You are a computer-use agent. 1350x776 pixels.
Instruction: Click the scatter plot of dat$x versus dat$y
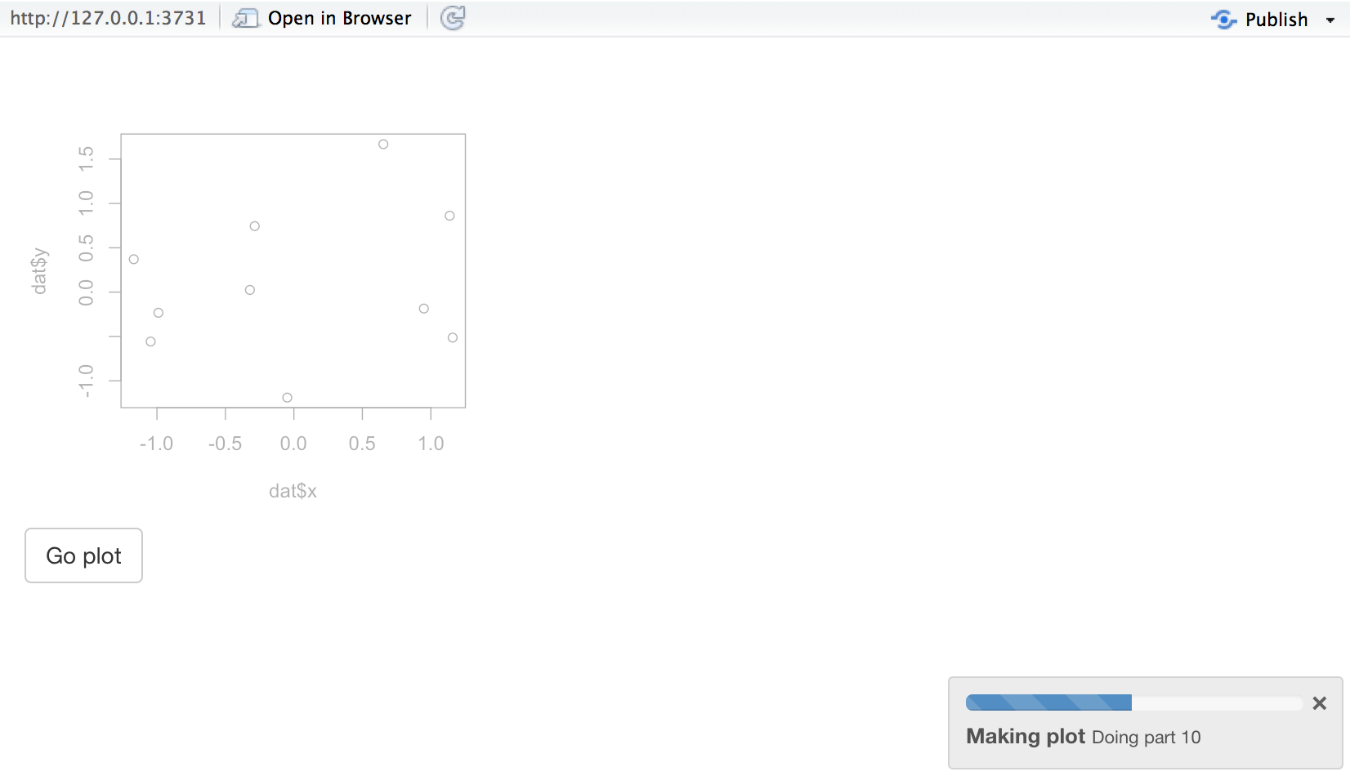(x=293, y=270)
